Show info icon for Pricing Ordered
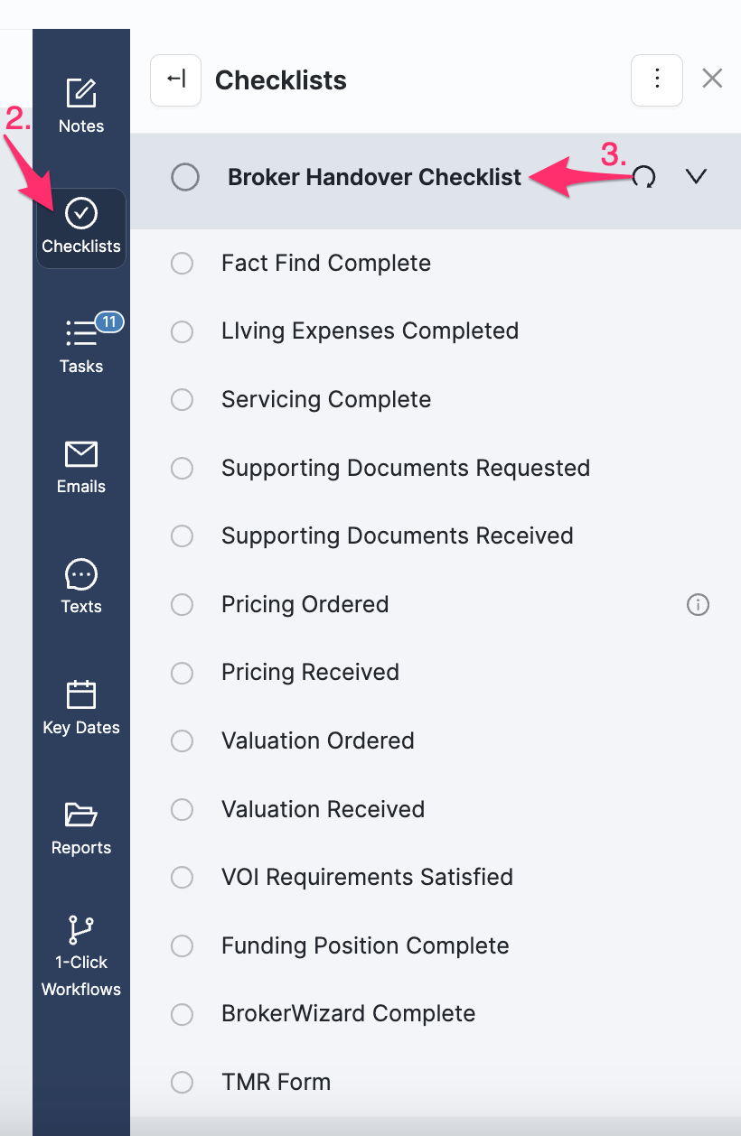This screenshot has width=741, height=1136. (698, 605)
